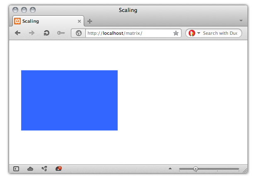Bookmark page with the star icon
Viewport: 257px width, 178px height.
click(x=176, y=33)
